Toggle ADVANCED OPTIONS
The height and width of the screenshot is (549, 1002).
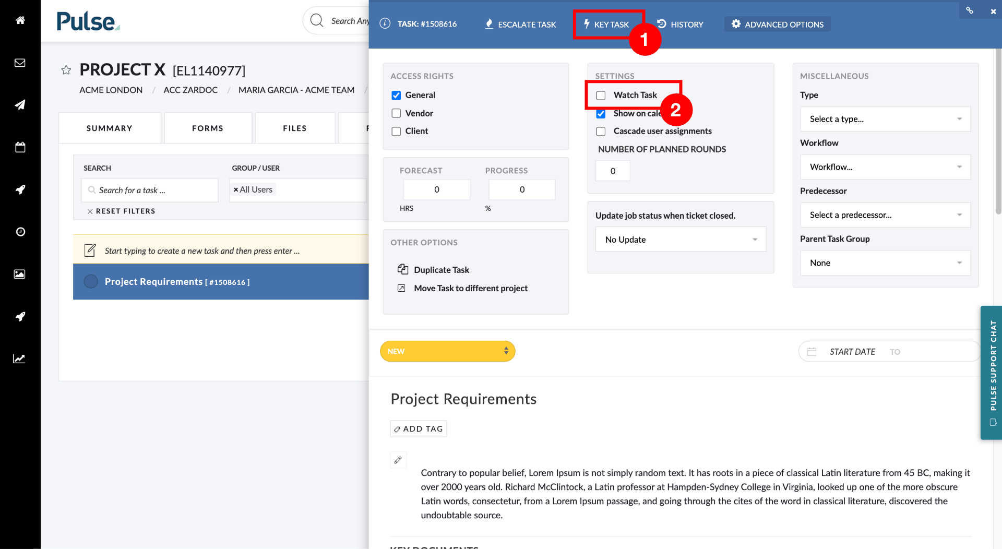click(x=777, y=24)
